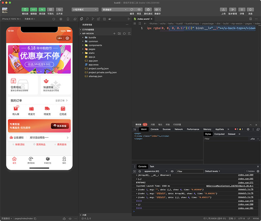The image size is (261, 221).
Task: Click 联系客服 button in simulator
Action: point(60,126)
